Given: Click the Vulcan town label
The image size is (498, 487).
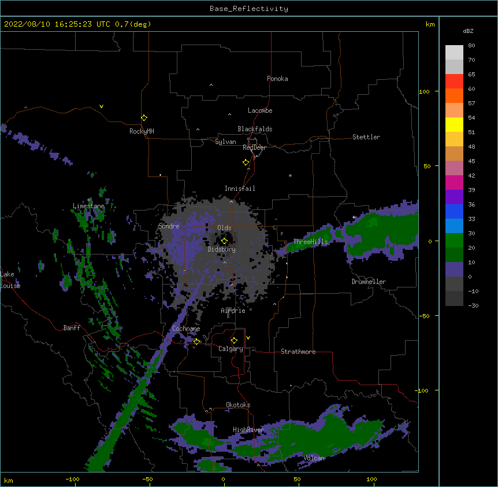Looking at the screenshot, I should coord(314,458).
